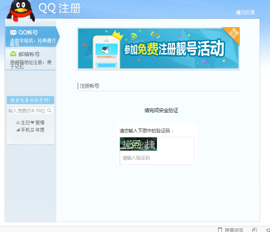Viewport: 270px width, 232px height.
Task: Open the 爱情 number category link
Action: pos(37,122)
